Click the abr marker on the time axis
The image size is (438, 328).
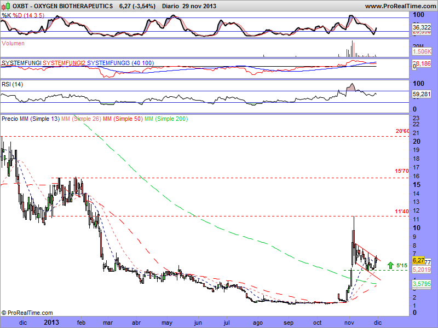pyautogui.click(x=136, y=323)
